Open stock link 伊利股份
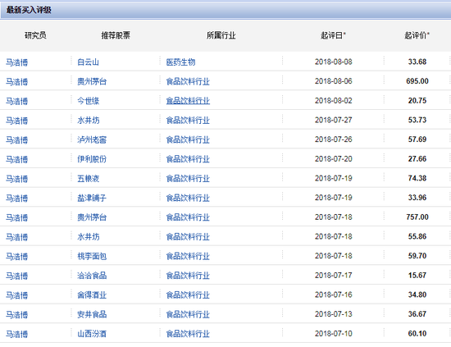Viewport: 451px width, 347px height. click(92, 159)
